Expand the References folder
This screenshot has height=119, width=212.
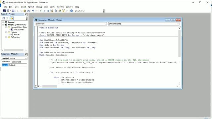click(6, 37)
